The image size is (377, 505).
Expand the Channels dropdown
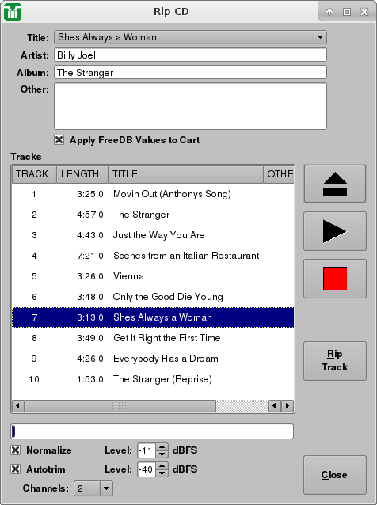[106, 488]
